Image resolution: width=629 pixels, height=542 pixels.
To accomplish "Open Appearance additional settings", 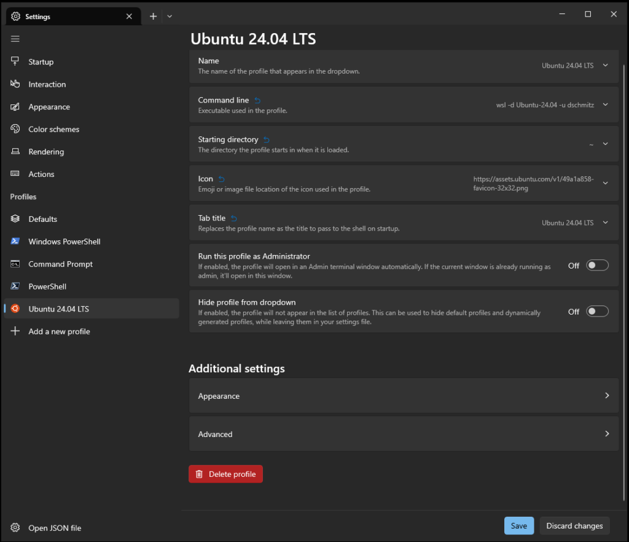I will point(404,396).
